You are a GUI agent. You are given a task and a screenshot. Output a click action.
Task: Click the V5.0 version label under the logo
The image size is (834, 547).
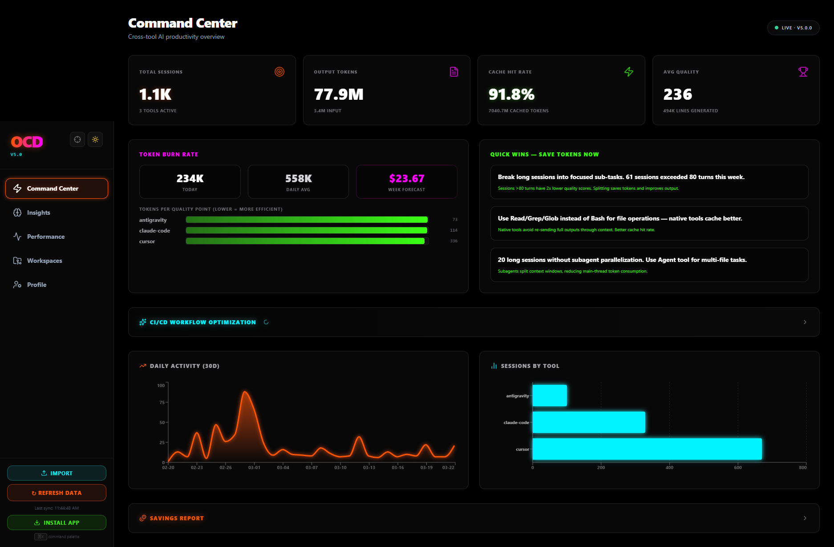(16, 155)
